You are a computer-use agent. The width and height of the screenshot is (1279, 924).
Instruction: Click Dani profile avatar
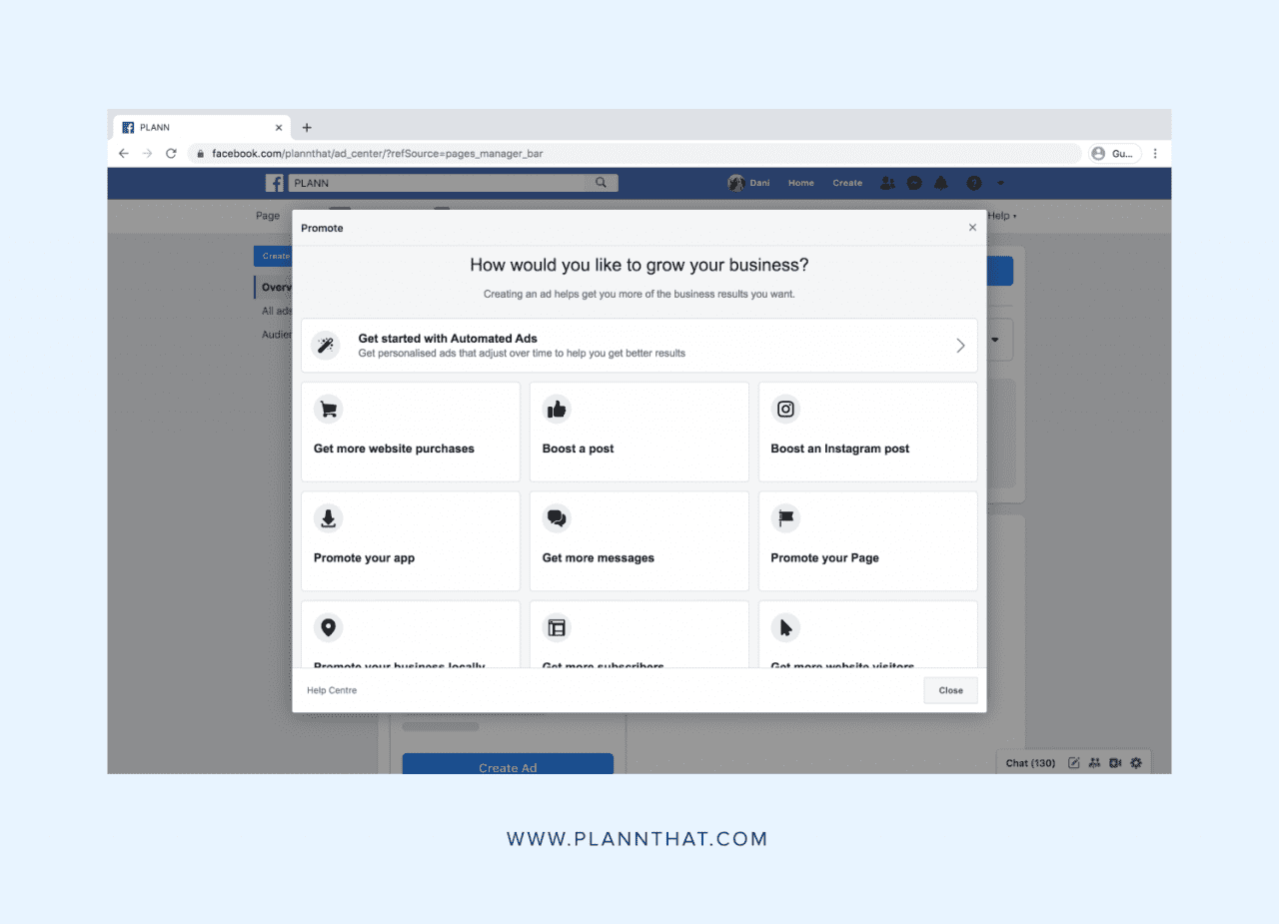click(736, 183)
